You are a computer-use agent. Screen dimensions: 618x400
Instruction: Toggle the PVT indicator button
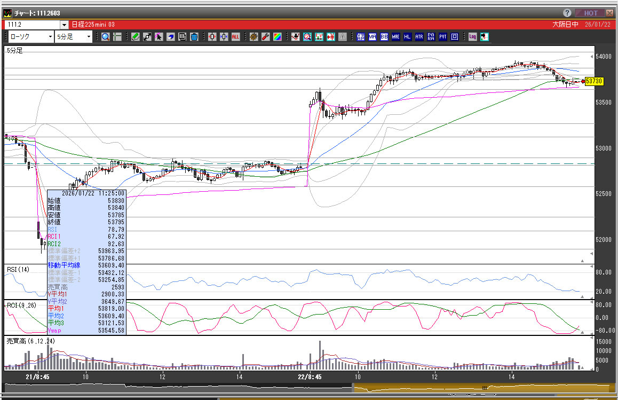tap(443, 37)
